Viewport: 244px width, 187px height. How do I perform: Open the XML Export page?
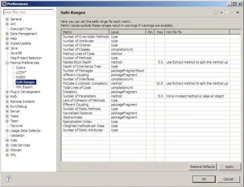(x=24, y=87)
